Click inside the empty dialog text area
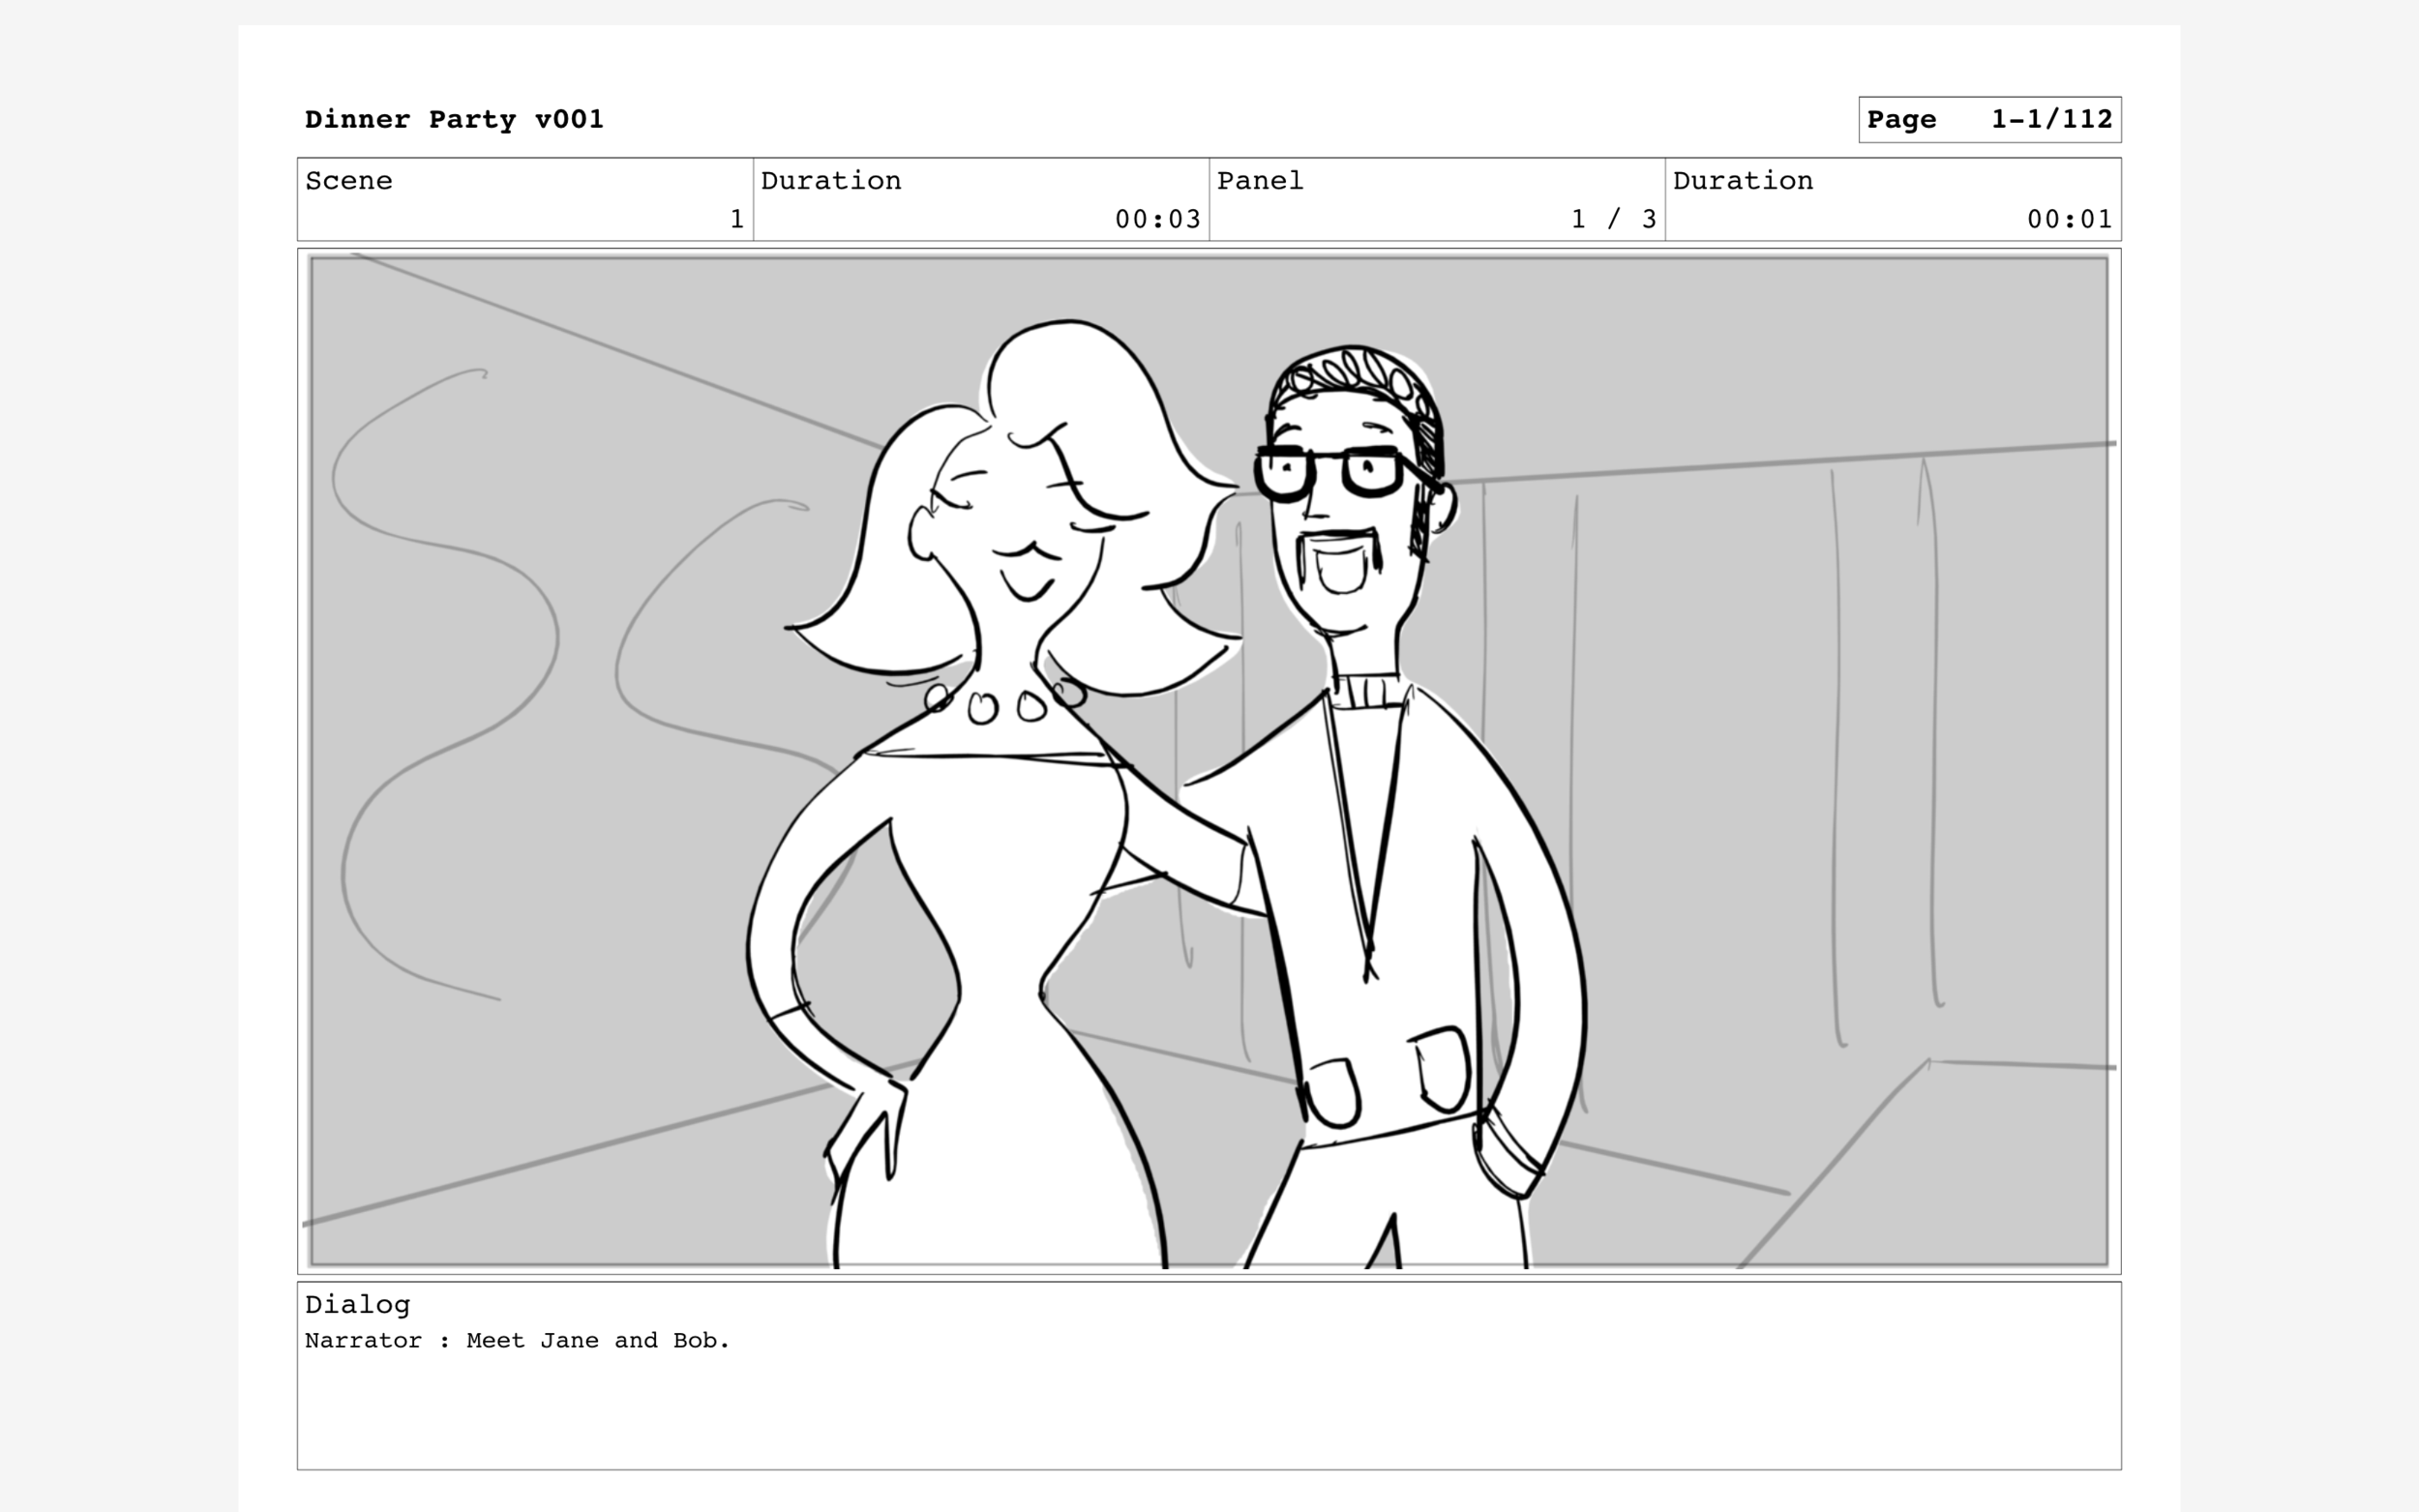 coord(1200,1420)
